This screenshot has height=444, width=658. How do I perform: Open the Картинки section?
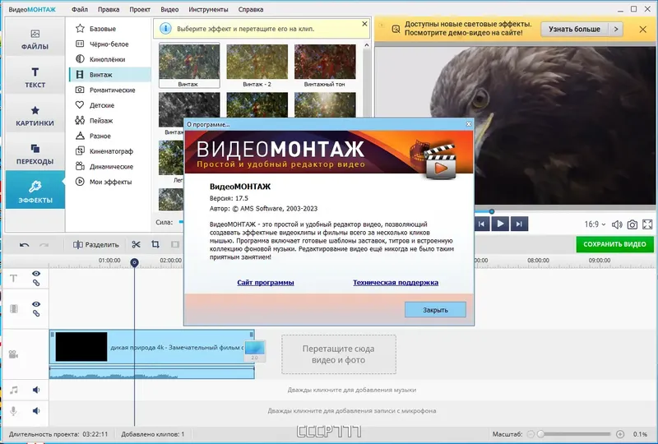point(35,116)
